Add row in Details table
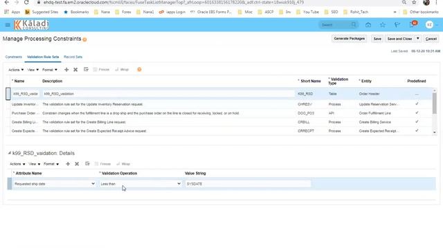The height and width of the screenshot is (249, 443). (x=68, y=164)
